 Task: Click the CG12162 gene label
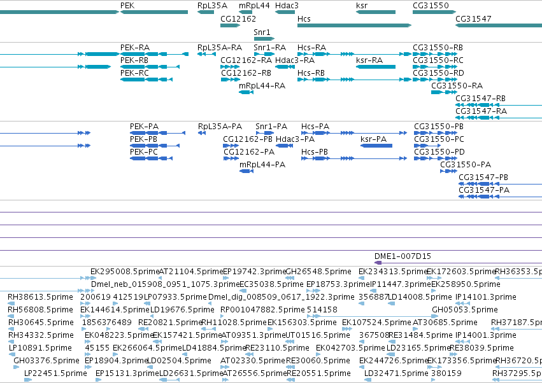(x=238, y=18)
